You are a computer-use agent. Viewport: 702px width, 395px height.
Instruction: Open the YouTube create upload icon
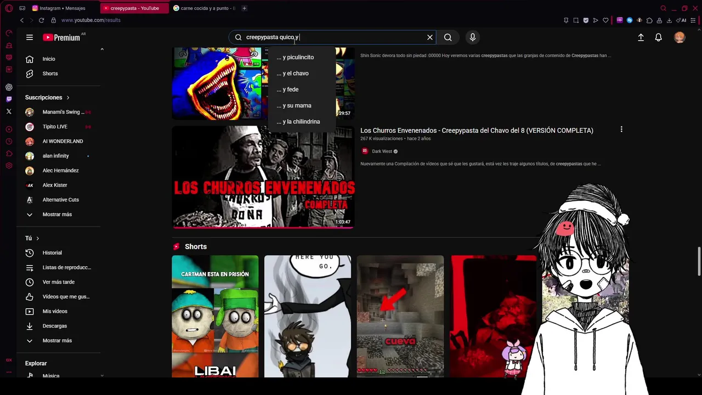pyautogui.click(x=641, y=37)
